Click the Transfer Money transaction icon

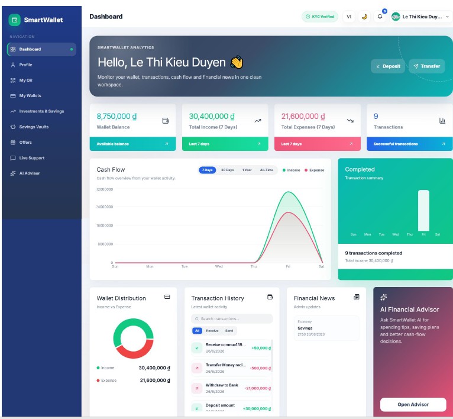point(197,368)
